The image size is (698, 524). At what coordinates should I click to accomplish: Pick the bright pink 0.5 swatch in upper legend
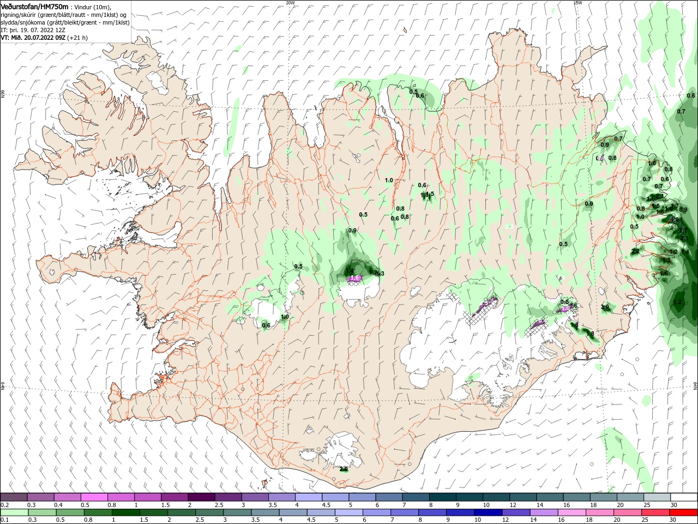(x=94, y=497)
